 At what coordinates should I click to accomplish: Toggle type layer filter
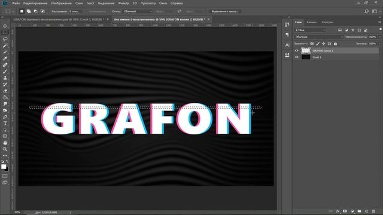[x=352, y=30]
